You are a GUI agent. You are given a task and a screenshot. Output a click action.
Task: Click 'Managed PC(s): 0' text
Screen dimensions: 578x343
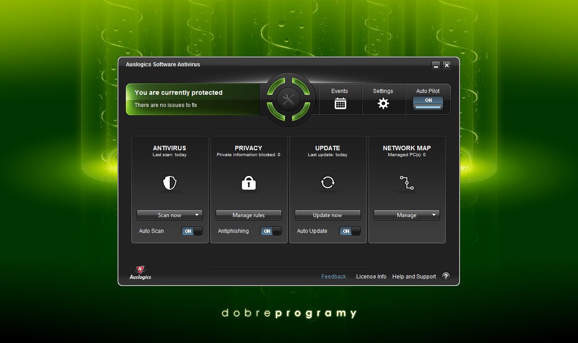pos(406,155)
